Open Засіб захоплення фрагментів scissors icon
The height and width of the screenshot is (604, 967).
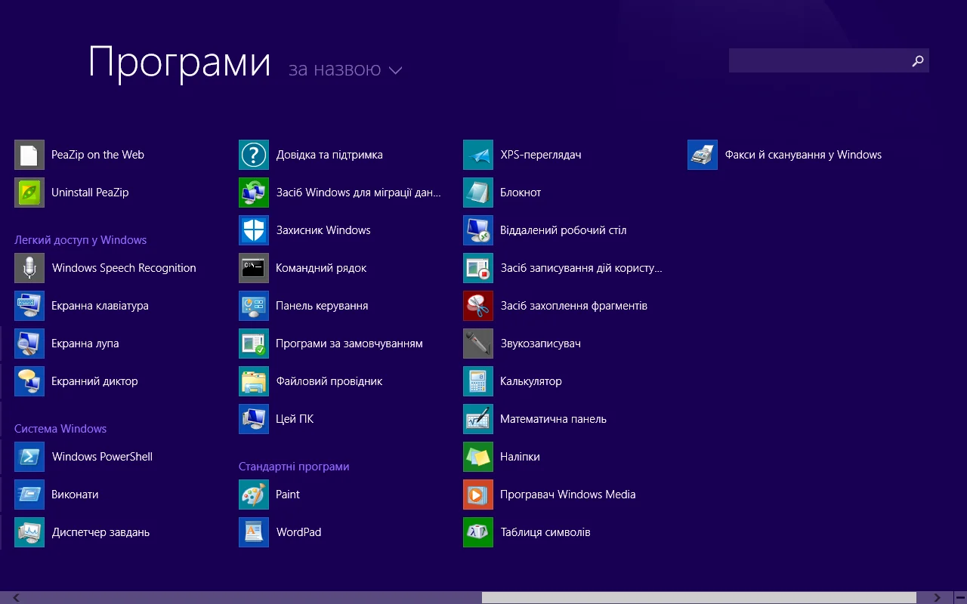tap(478, 306)
